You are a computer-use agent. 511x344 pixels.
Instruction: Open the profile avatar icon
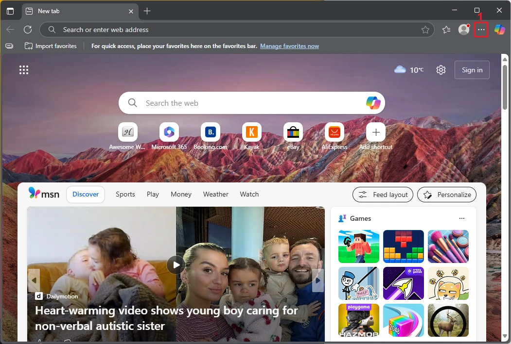(464, 30)
